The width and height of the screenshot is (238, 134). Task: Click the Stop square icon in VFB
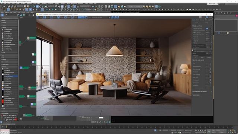pyautogui.click(x=200, y=17)
